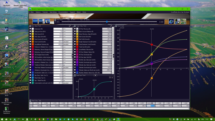Viewport: 215px width, 121px height.
Task: Open the Documentation menu
Action: [x=63, y=12]
